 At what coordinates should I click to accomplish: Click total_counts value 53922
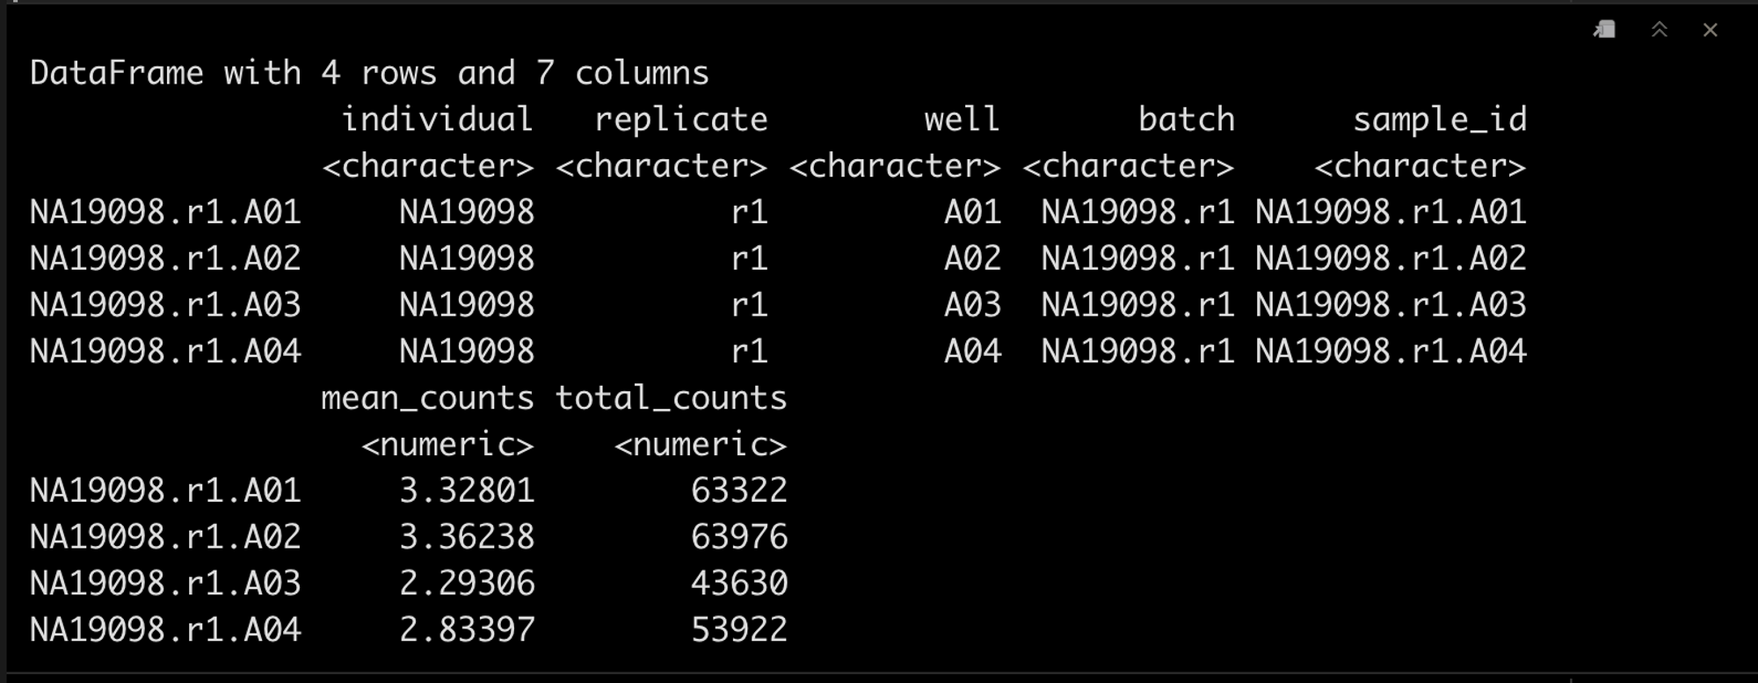[739, 630]
